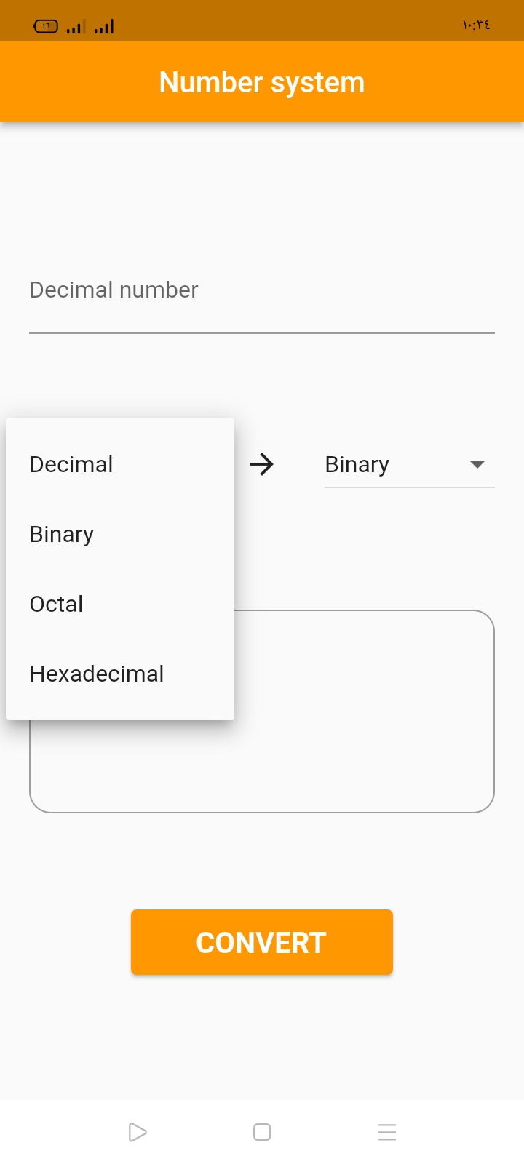524x1164 pixels.
Task: Select Decimal from the dropdown list
Action: pyautogui.click(x=120, y=464)
